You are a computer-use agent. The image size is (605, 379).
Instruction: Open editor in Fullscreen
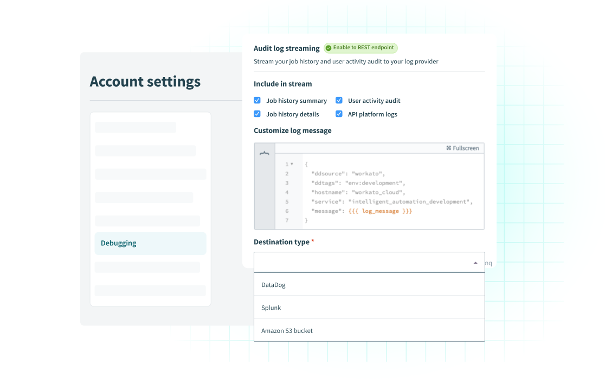click(x=462, y=148)
